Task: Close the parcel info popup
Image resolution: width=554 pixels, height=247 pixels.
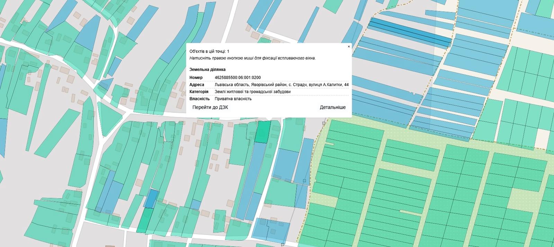Action: click(x=349, y=46)
